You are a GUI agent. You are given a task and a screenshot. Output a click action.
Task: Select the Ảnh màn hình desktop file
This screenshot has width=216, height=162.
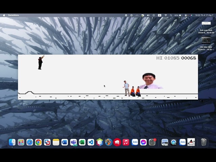pyautogui.click(x=206, y=27)
